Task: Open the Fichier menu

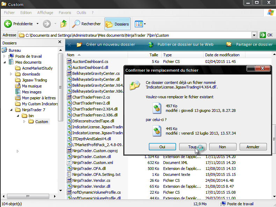Action: pyautogui.click(x=9, y=13)
